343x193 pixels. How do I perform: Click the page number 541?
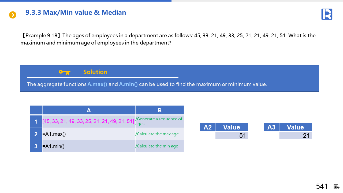[322, 187]
